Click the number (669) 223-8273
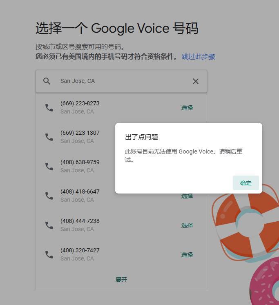279x305 pixels. click(80, 103)
